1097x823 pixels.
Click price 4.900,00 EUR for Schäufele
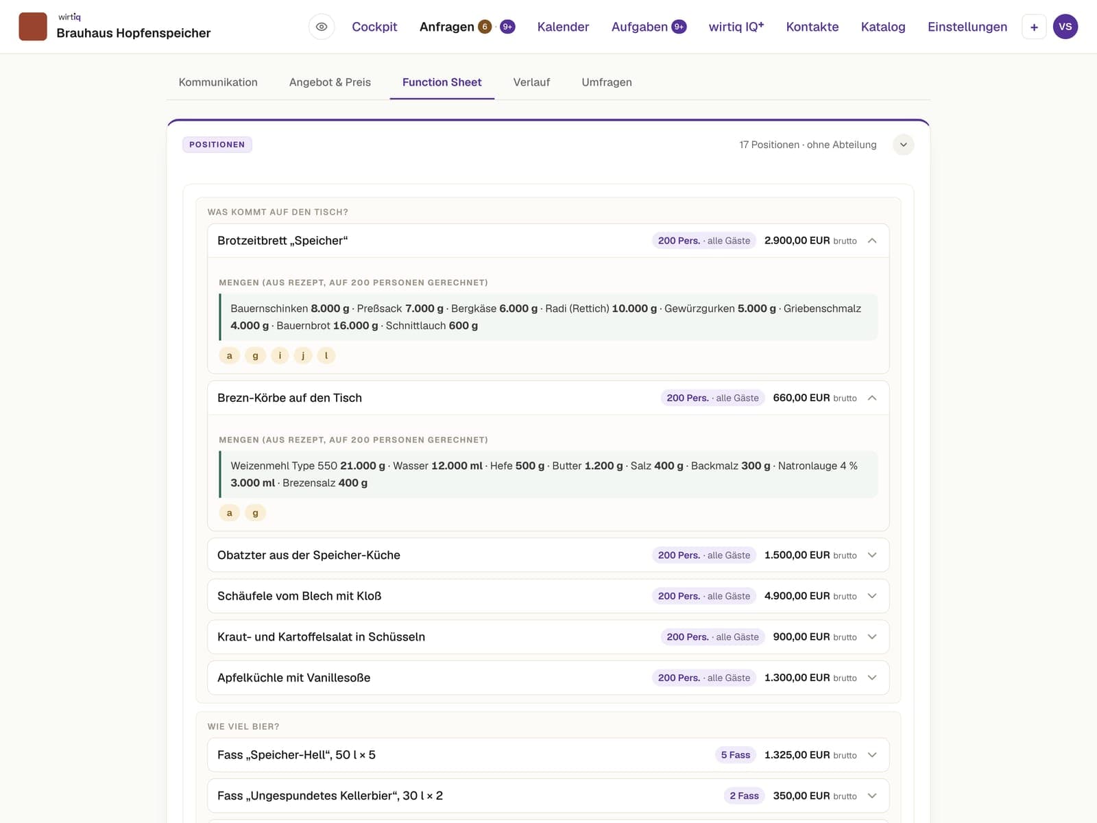797,596
